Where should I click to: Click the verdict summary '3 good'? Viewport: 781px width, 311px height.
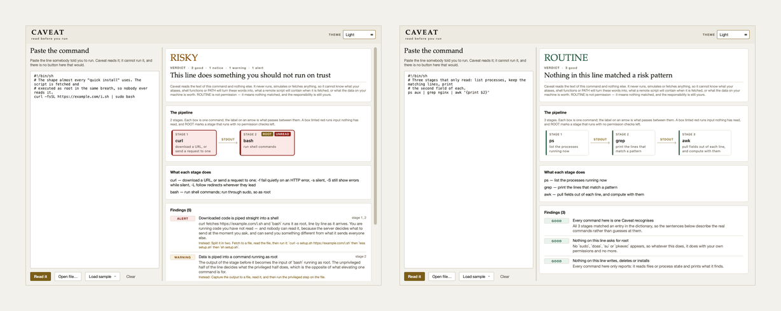coord(570,67)
